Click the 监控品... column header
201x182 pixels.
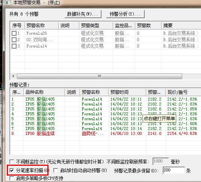click(x=124, y=26)
